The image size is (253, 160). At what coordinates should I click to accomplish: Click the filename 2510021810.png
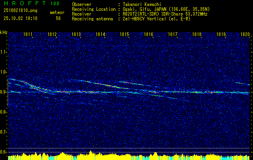click(21, 11)
